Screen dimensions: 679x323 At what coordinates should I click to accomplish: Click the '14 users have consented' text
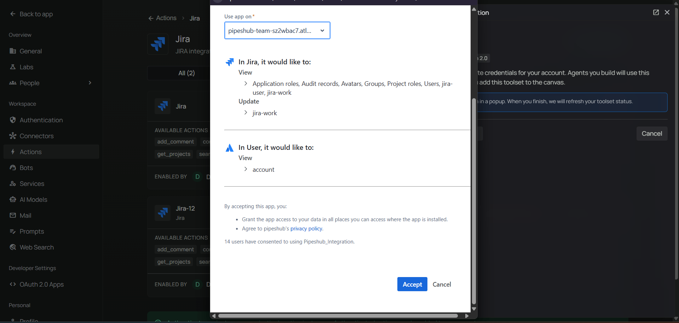pos(289,242)
